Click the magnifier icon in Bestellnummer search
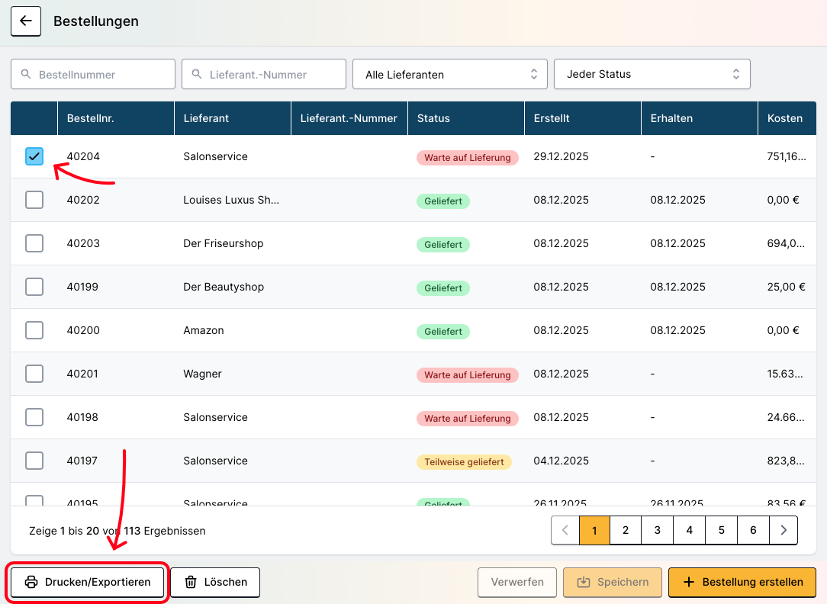827x604 pixels. (x=27, y=75)
